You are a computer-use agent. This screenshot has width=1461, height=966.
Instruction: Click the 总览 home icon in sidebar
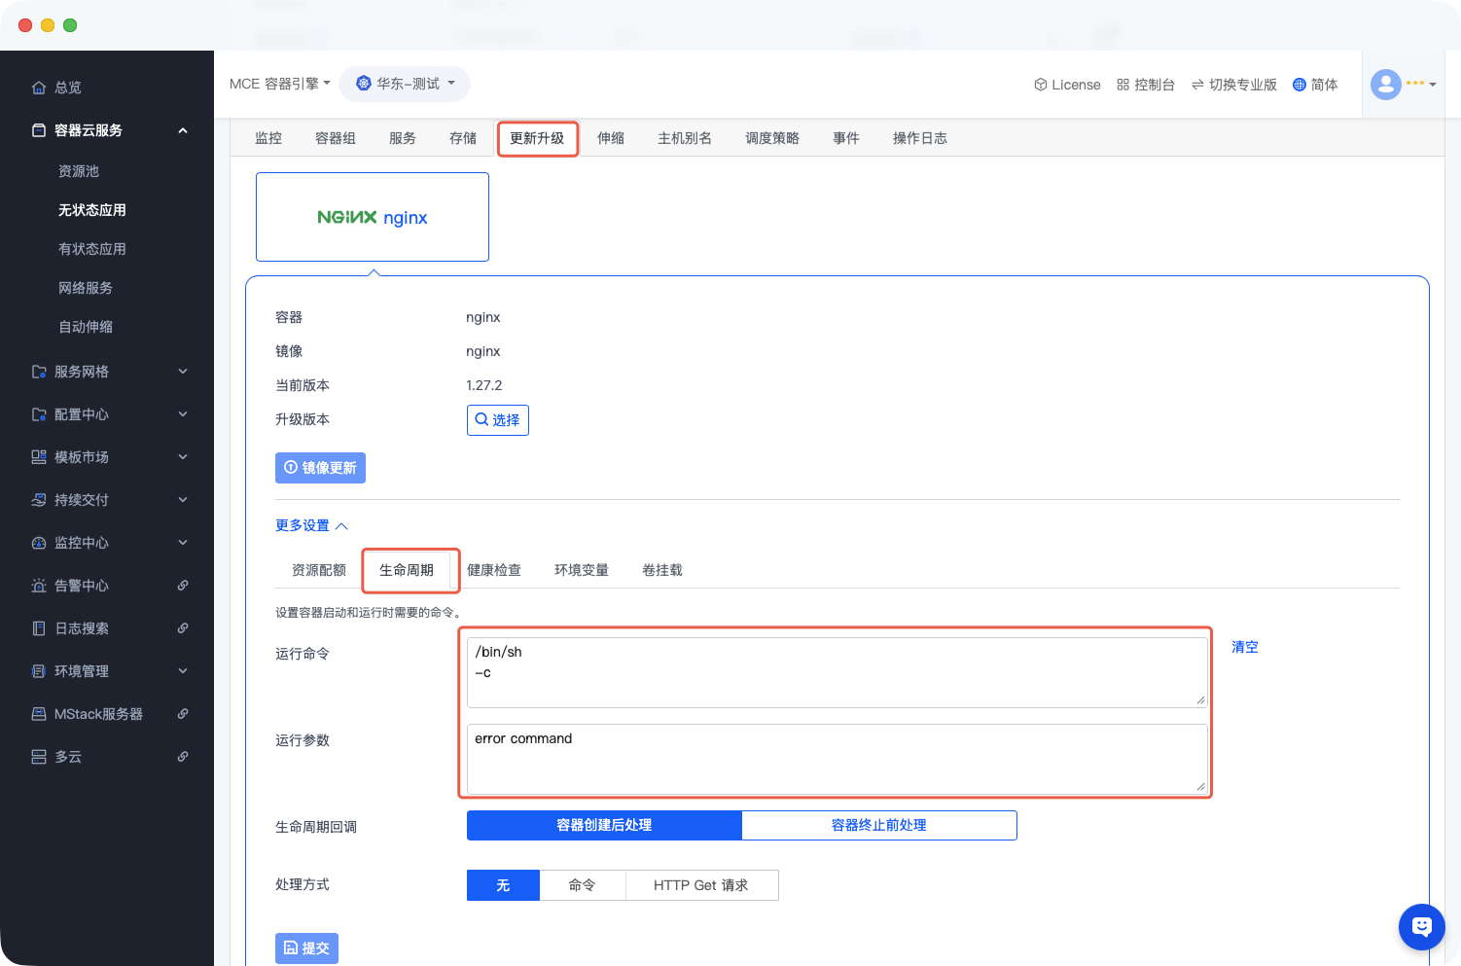(39, 88)
